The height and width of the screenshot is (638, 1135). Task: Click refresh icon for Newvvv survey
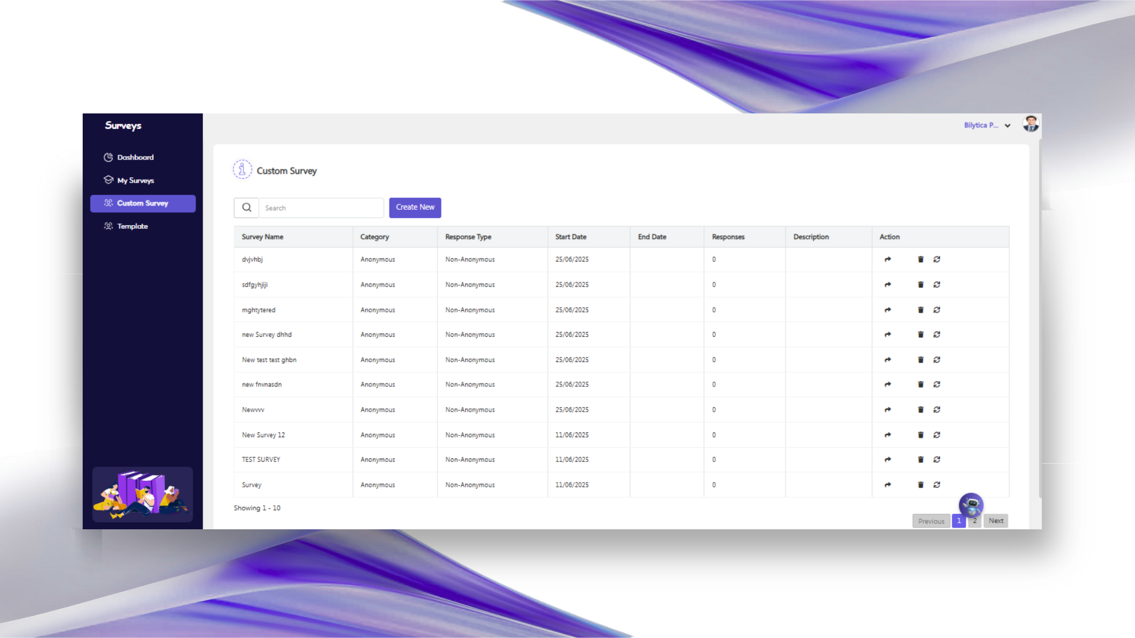[x=937, y=409]
